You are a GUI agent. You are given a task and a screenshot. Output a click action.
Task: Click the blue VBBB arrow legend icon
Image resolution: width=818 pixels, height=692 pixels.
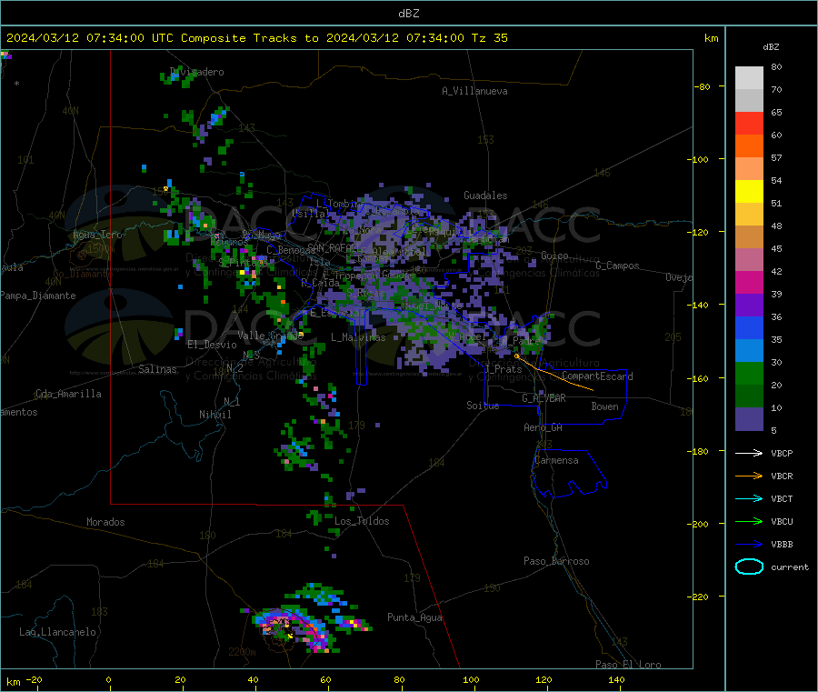749,545
